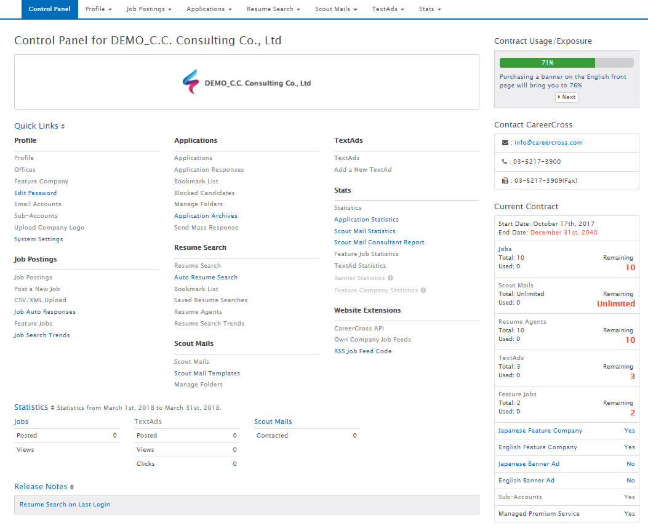Click Send Mass Response quick link
The width and height of the screenshot is (648, 528).
pos(206,227)
